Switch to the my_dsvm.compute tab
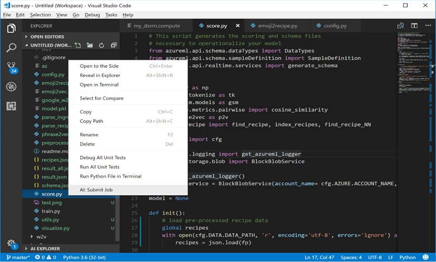 click(x=156, y=26)
